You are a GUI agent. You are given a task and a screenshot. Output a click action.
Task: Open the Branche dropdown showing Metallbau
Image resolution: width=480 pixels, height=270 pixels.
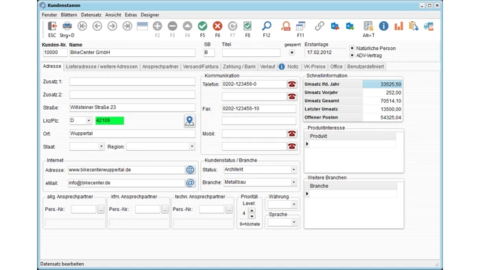coord(293,182)
